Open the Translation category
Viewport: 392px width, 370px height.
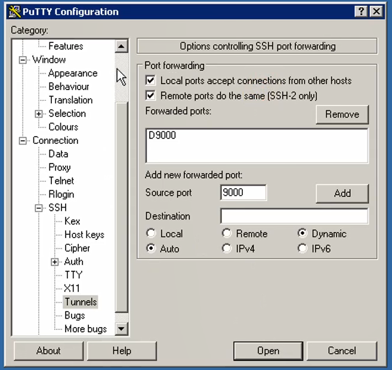click(x=70, y=100)
